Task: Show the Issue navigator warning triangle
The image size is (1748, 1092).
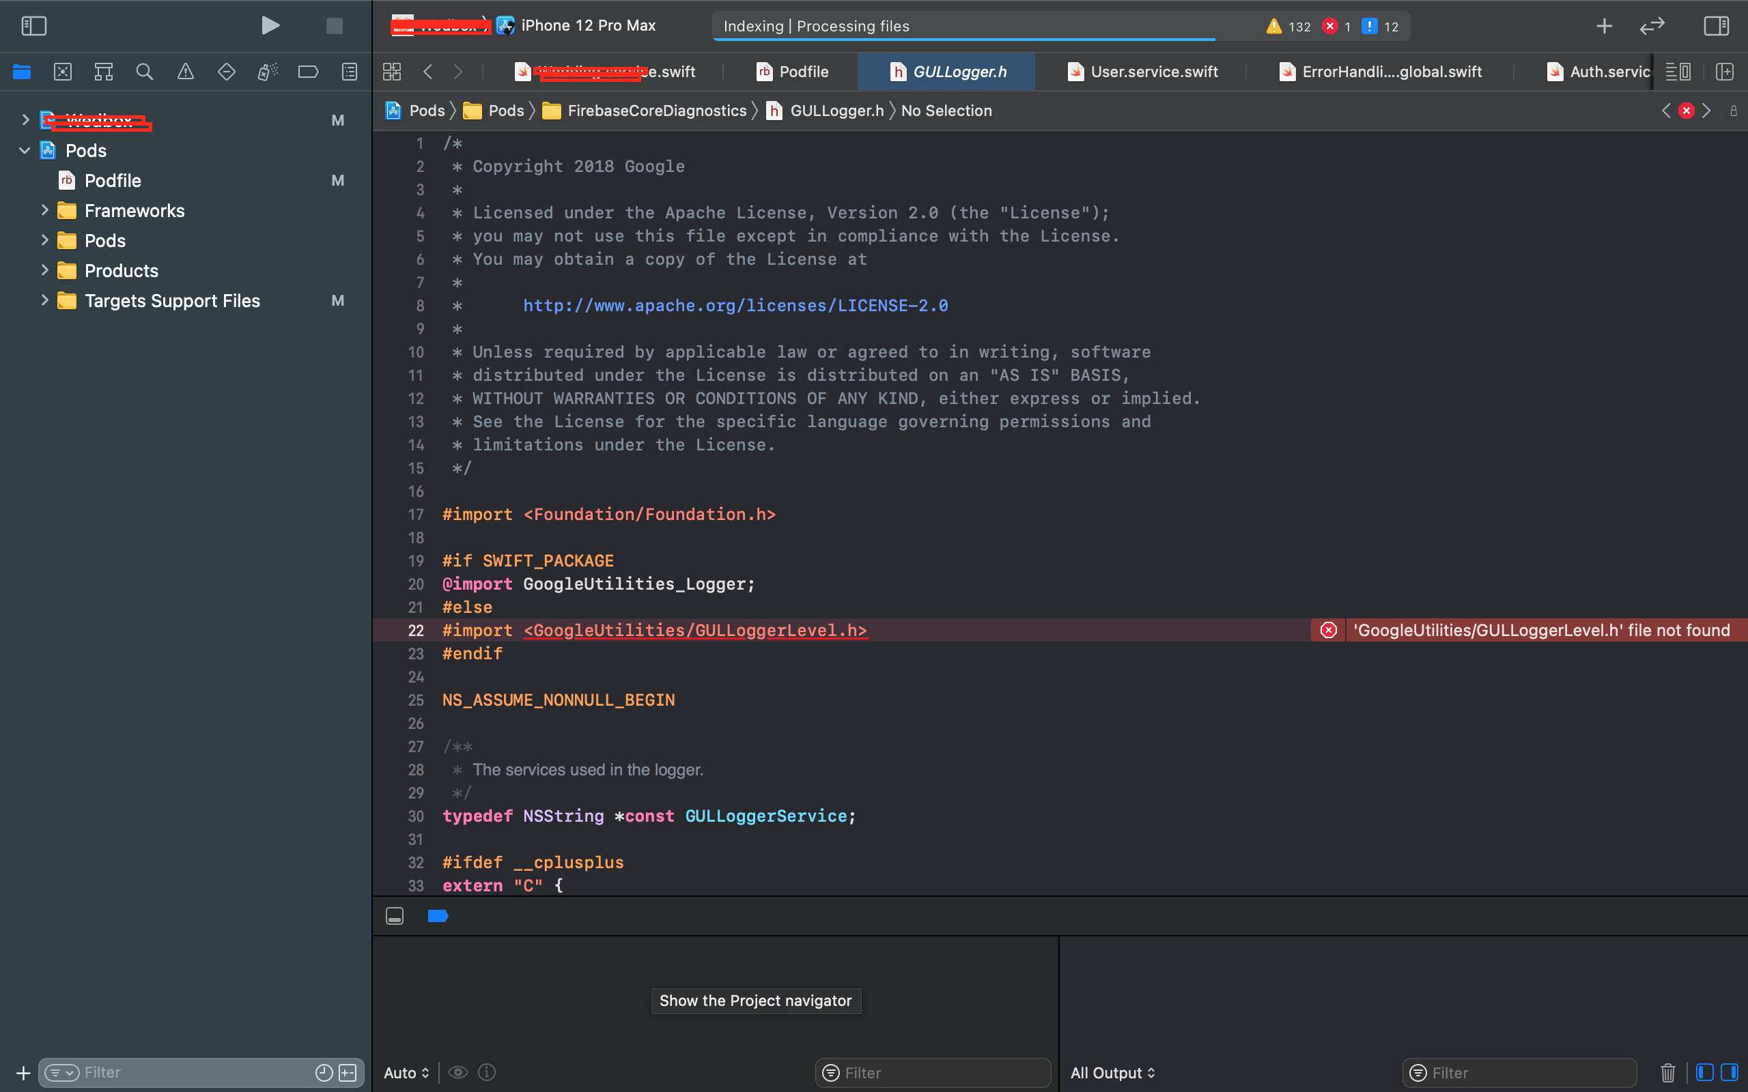Action: point(186,72)
